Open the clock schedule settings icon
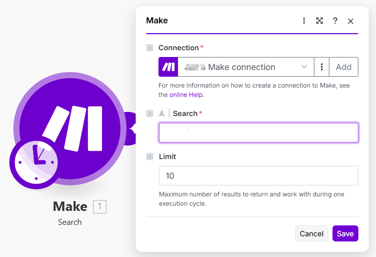Screen dimensions: 376x257 coord(34,162)
